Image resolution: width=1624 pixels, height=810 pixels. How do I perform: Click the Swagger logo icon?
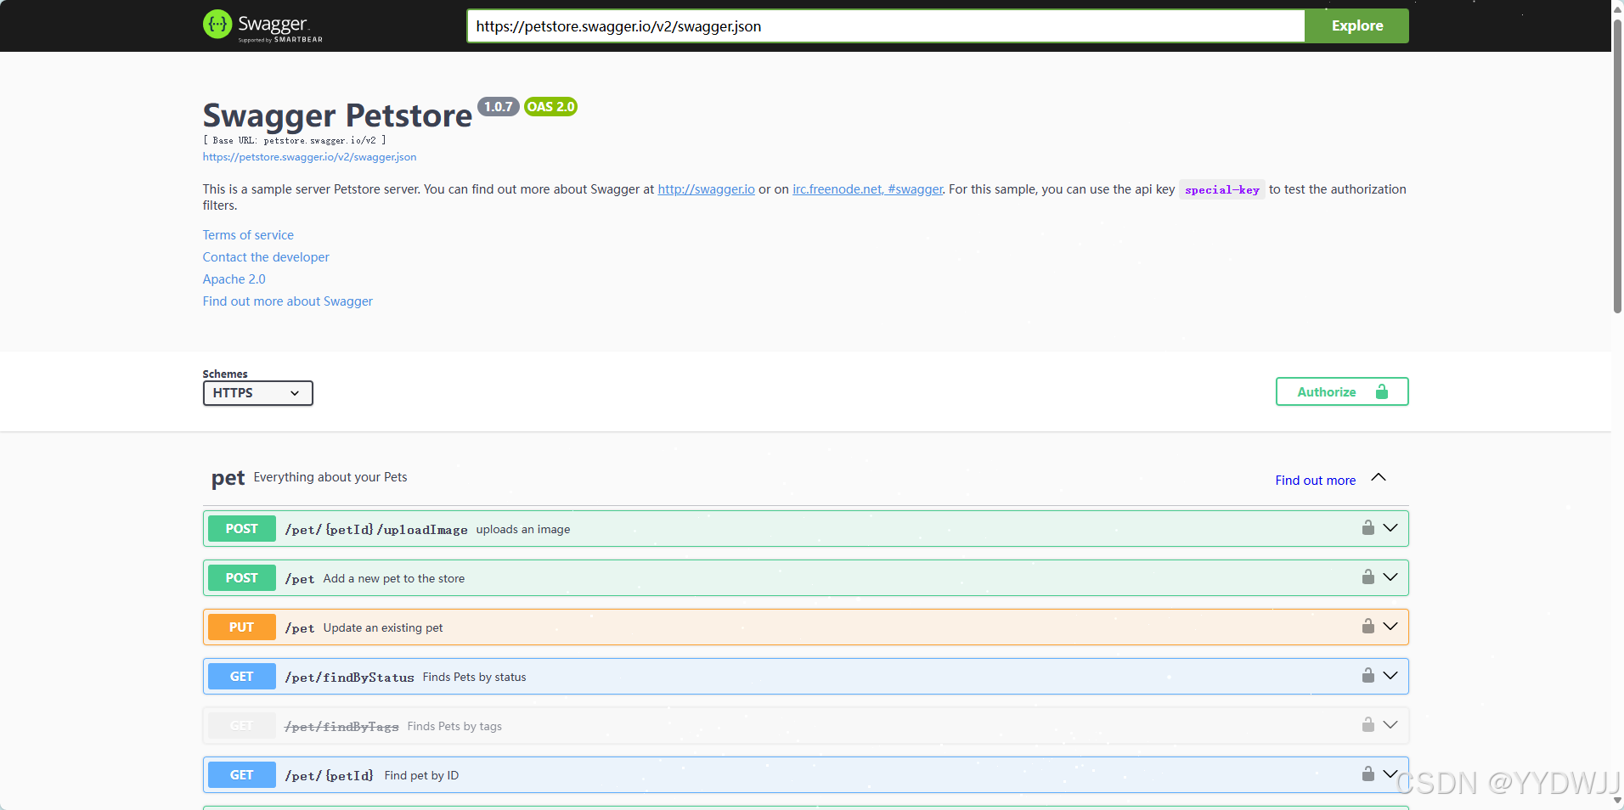coord(217,25)
